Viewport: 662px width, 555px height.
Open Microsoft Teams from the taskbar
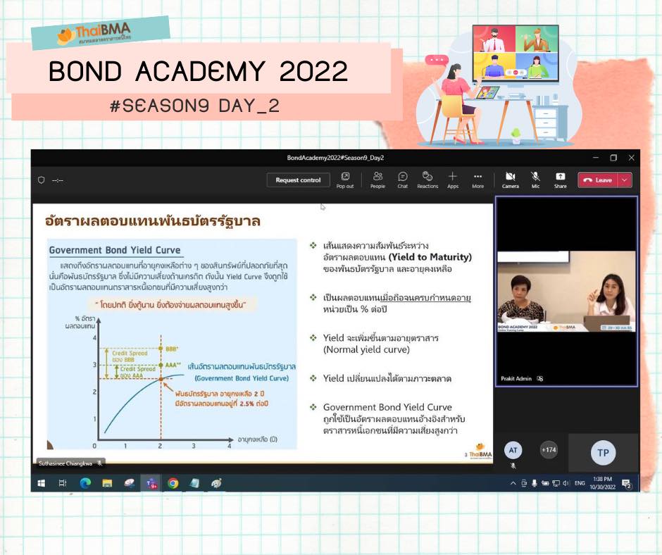coord(151,483)
